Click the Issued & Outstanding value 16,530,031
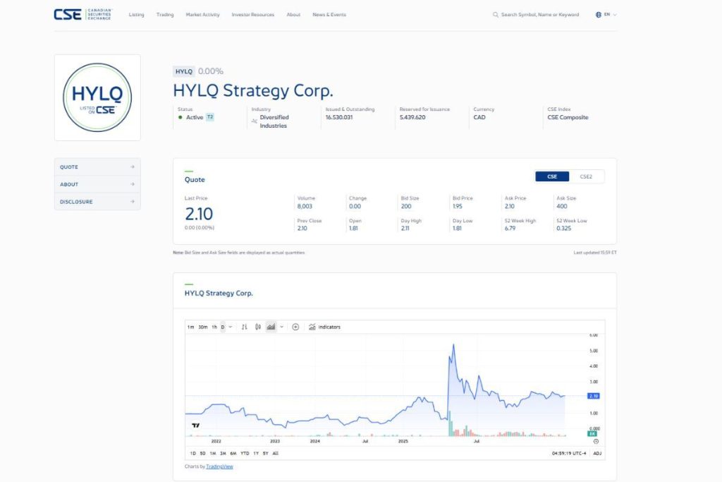This screenshot has width=722, height=482. click(339, 118)
